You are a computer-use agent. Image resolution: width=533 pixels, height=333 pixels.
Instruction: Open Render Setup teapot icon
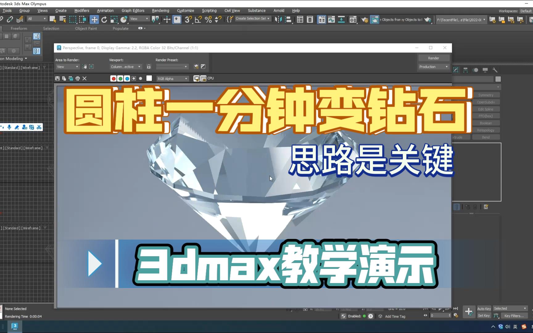point(365,20)
